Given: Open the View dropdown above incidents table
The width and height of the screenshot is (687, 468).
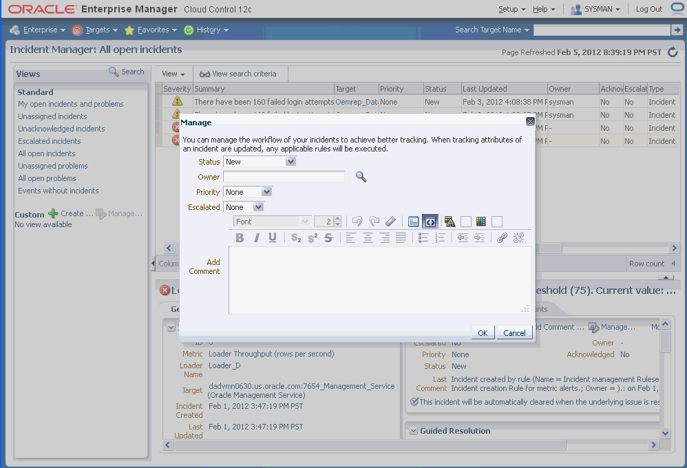Looking at the screenshot, I should click(173, 74).
